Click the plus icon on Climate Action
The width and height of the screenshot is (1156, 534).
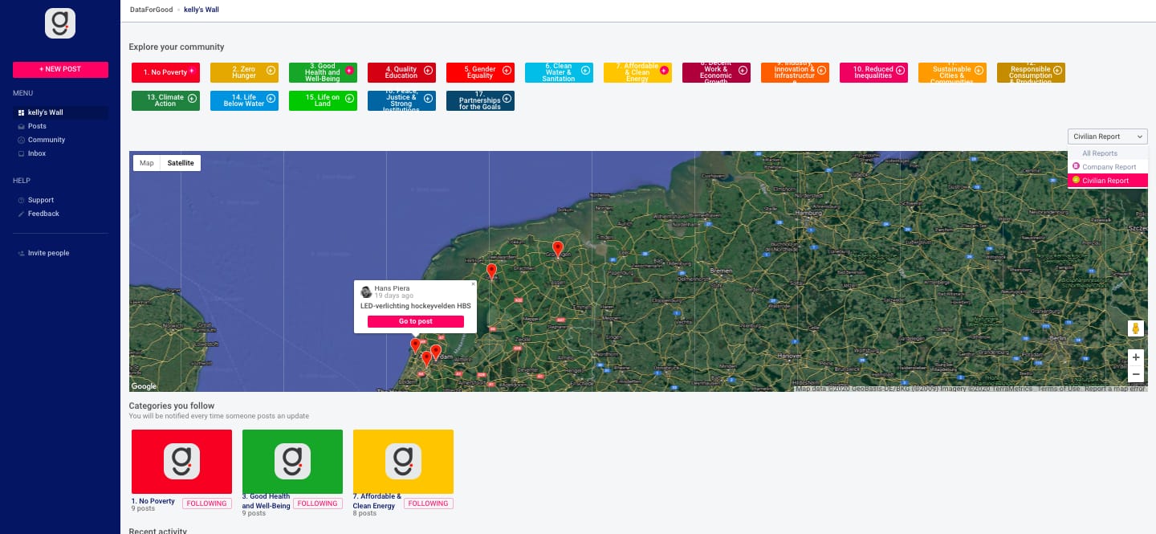192,98
